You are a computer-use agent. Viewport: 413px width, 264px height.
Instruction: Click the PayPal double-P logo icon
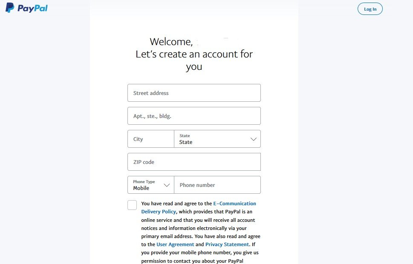[9, 8]
